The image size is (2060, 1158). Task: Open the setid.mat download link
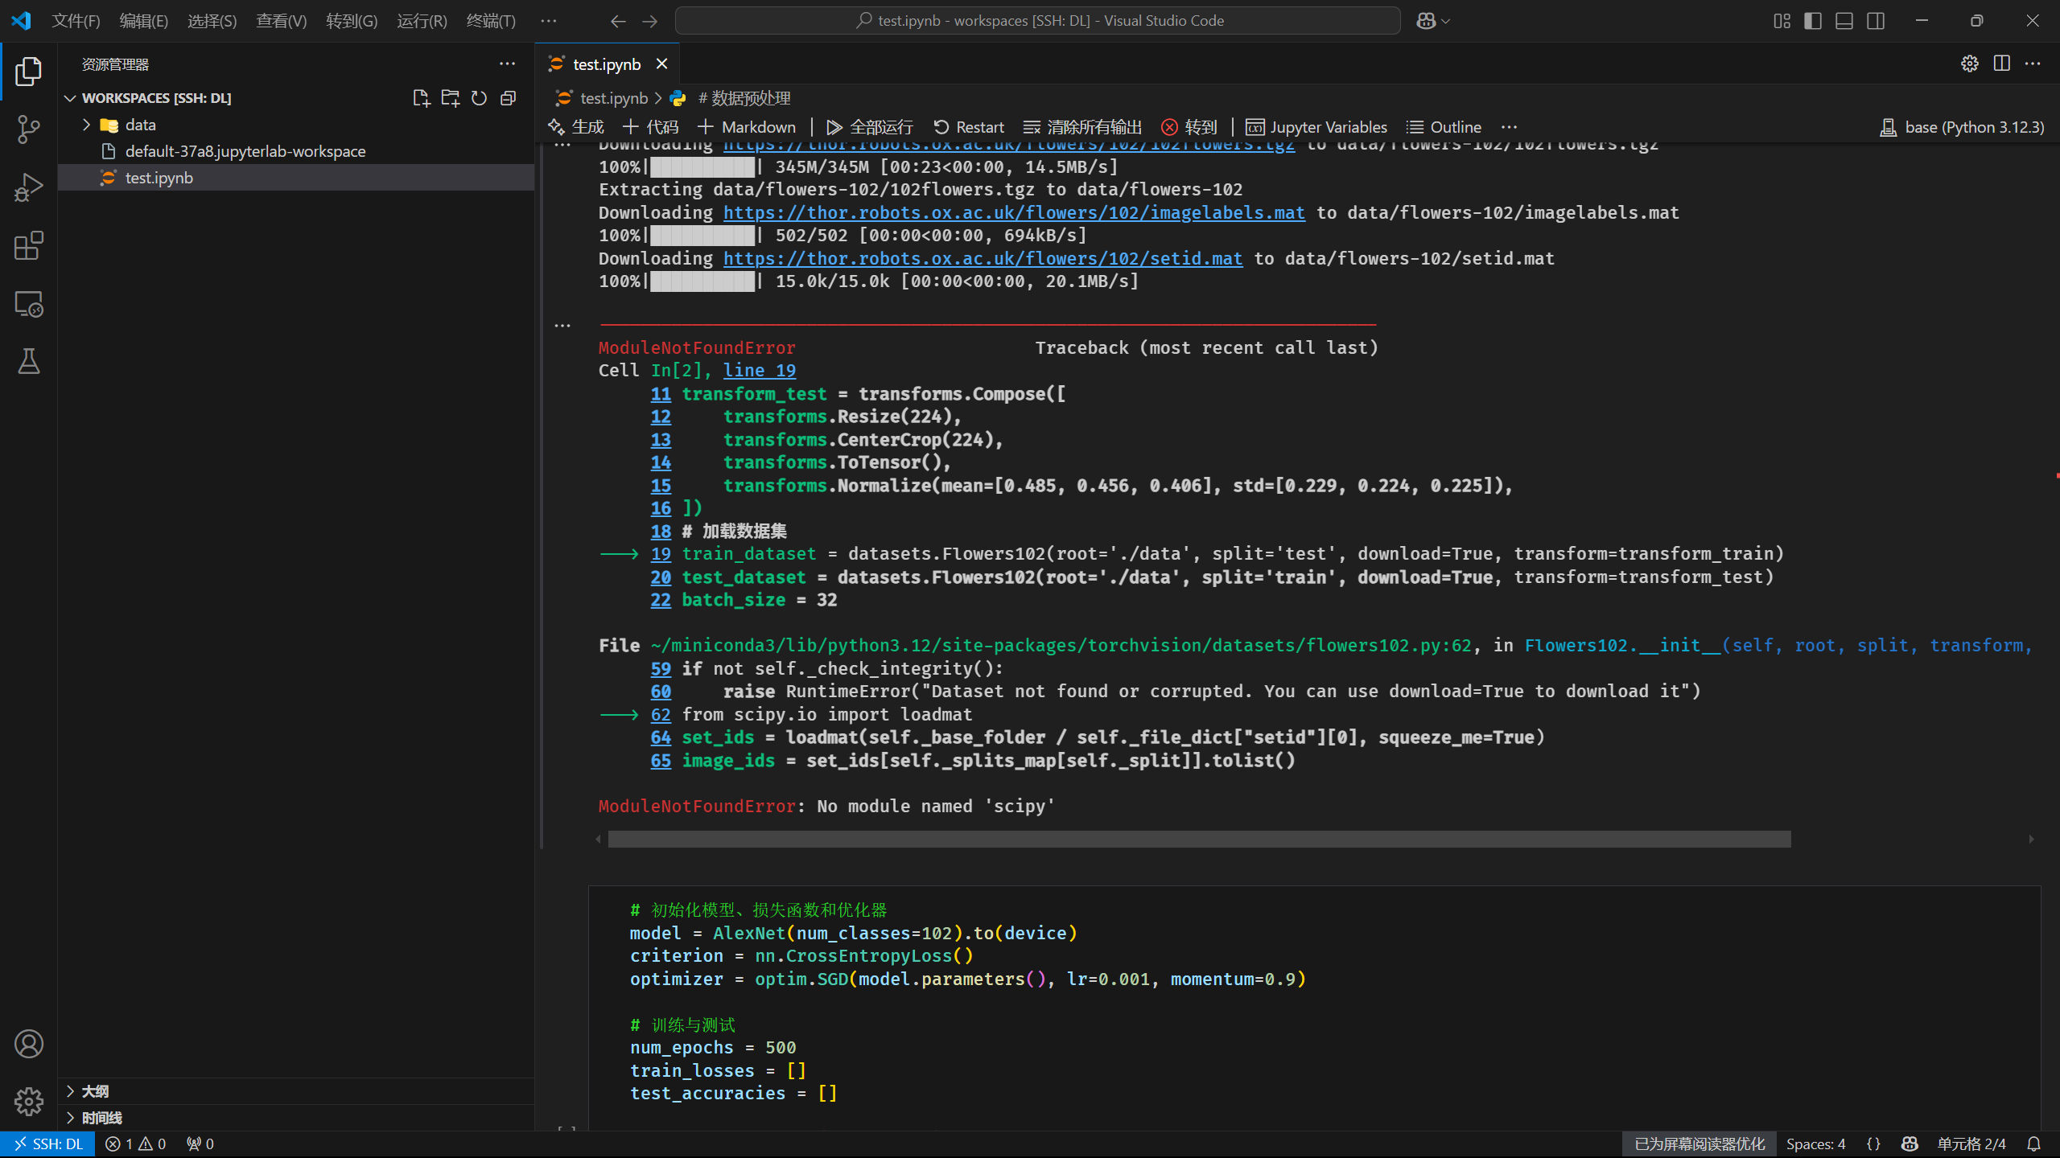982,259
